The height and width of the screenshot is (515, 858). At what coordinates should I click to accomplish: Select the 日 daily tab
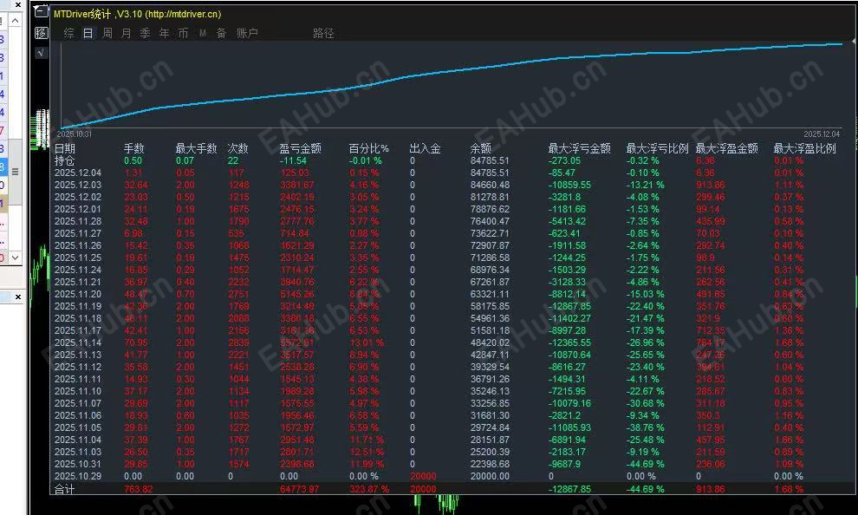(88, 33)
